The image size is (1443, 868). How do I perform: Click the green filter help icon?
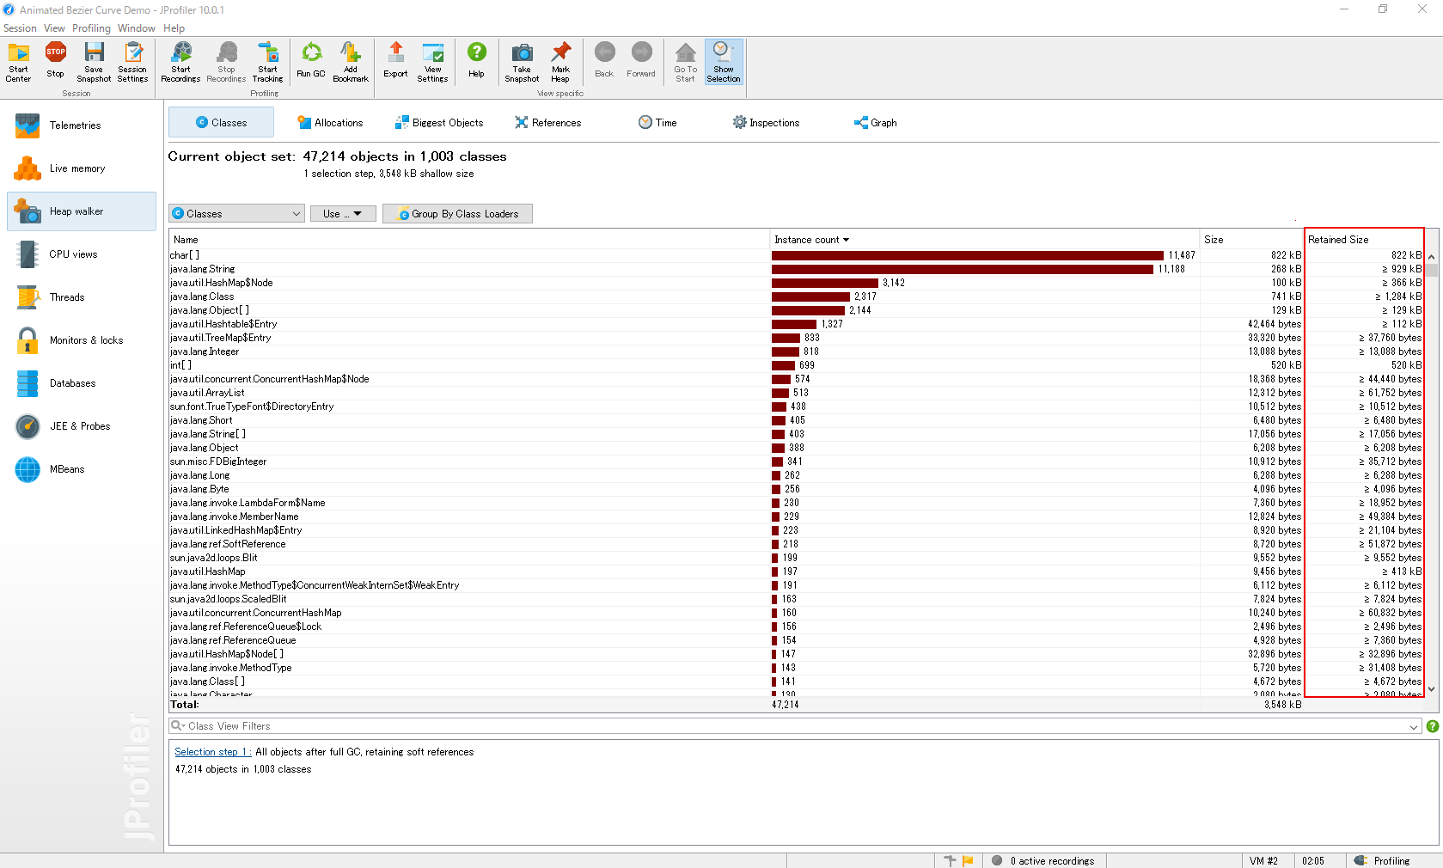coord(1433,726)
